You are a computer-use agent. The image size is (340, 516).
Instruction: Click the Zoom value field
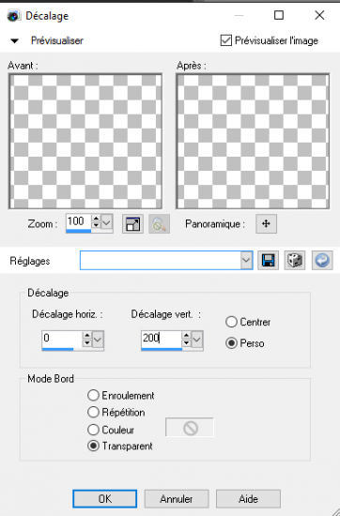[x=78, y=221]
